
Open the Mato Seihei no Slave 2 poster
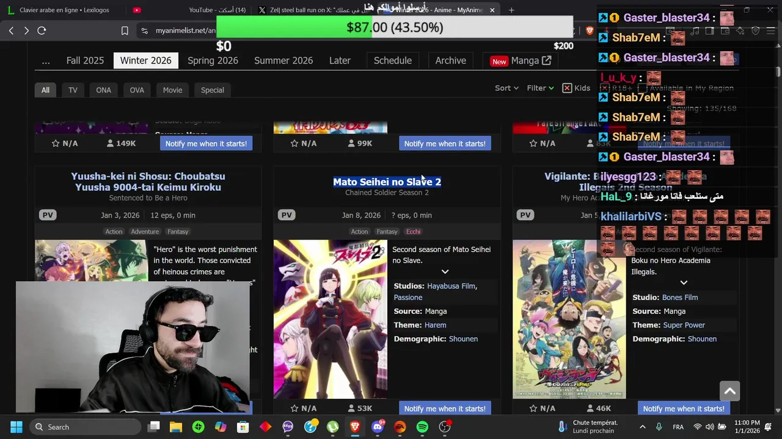tap(331, 319)
